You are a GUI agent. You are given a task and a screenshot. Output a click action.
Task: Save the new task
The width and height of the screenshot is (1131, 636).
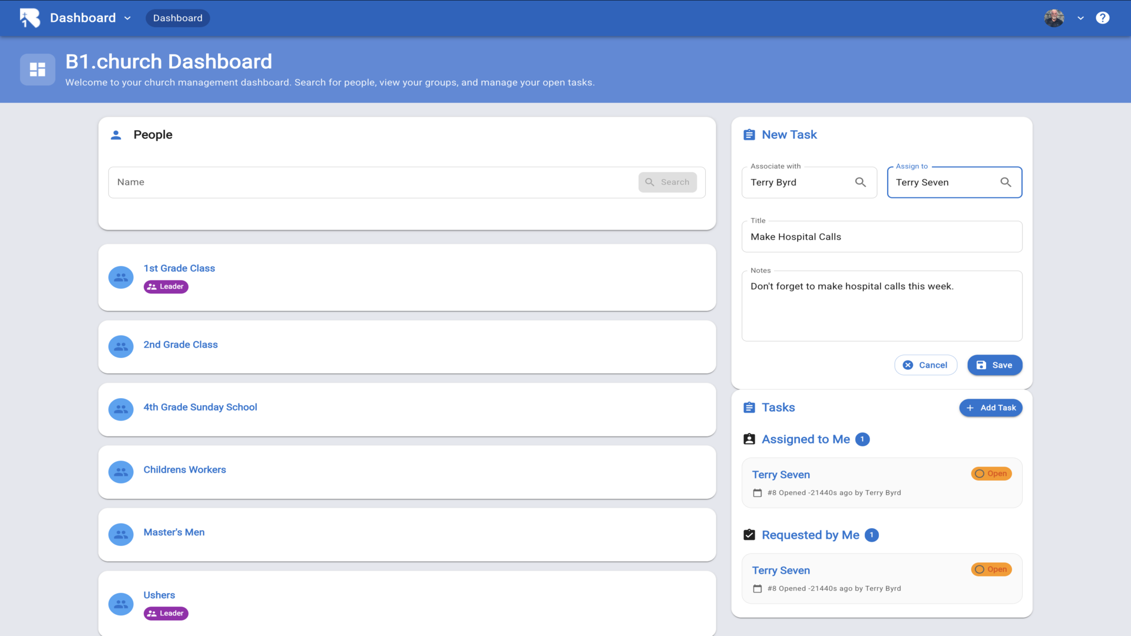click(994, 365)
